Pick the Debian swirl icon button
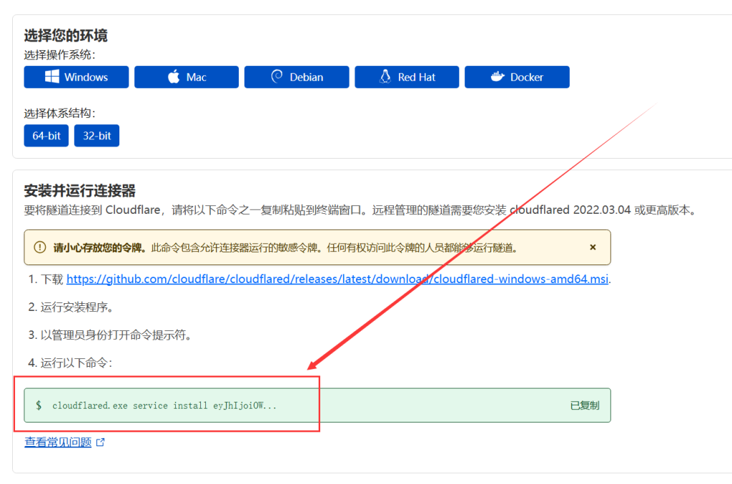The height and width of the screenshot is (484, 732). [297, 77]
